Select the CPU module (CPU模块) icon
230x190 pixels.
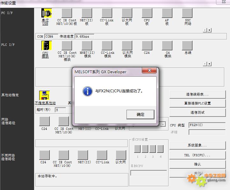pos(47,46)
